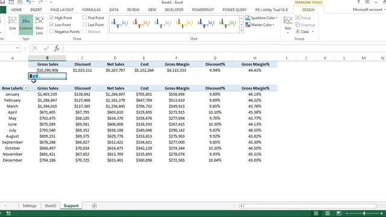Select column H header
This screenshot has width=386, height=217.
(x=255, y=58)
